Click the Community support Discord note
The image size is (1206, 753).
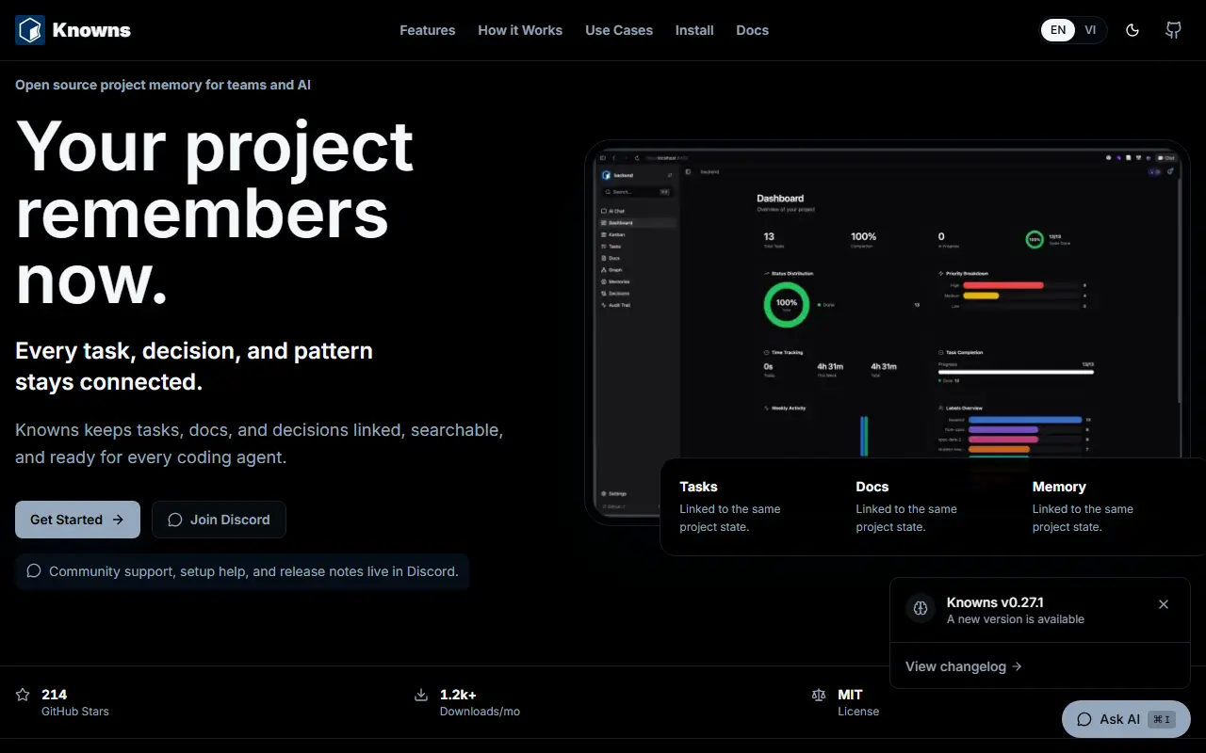242,571
